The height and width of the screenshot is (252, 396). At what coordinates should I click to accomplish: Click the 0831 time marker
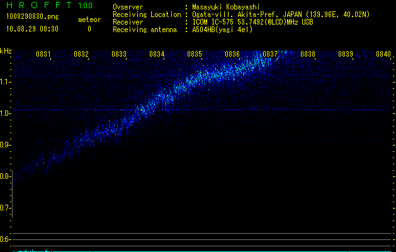click(43, 54)
